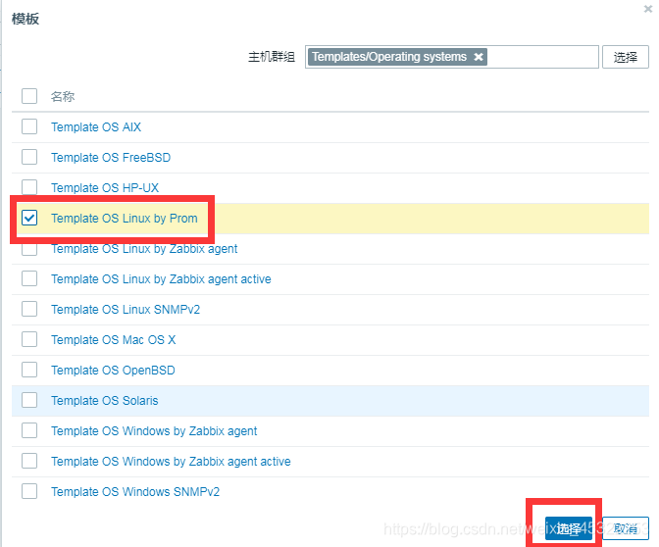The image size is (659, 547).
Task: Click the 名称 column header
Action: coord(63,97)
